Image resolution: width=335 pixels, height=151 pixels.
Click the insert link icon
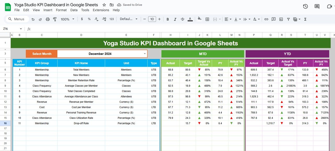tap(266, 19)
